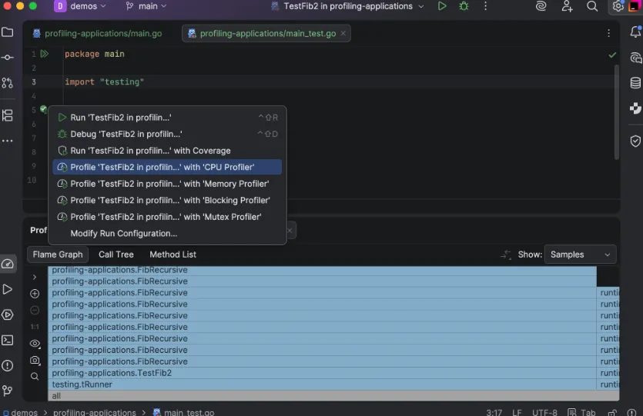Viewport: 643px width, 416px height.
Task: Click the flame graph zoom-in plus icon
Action: (x=35, y=294)
